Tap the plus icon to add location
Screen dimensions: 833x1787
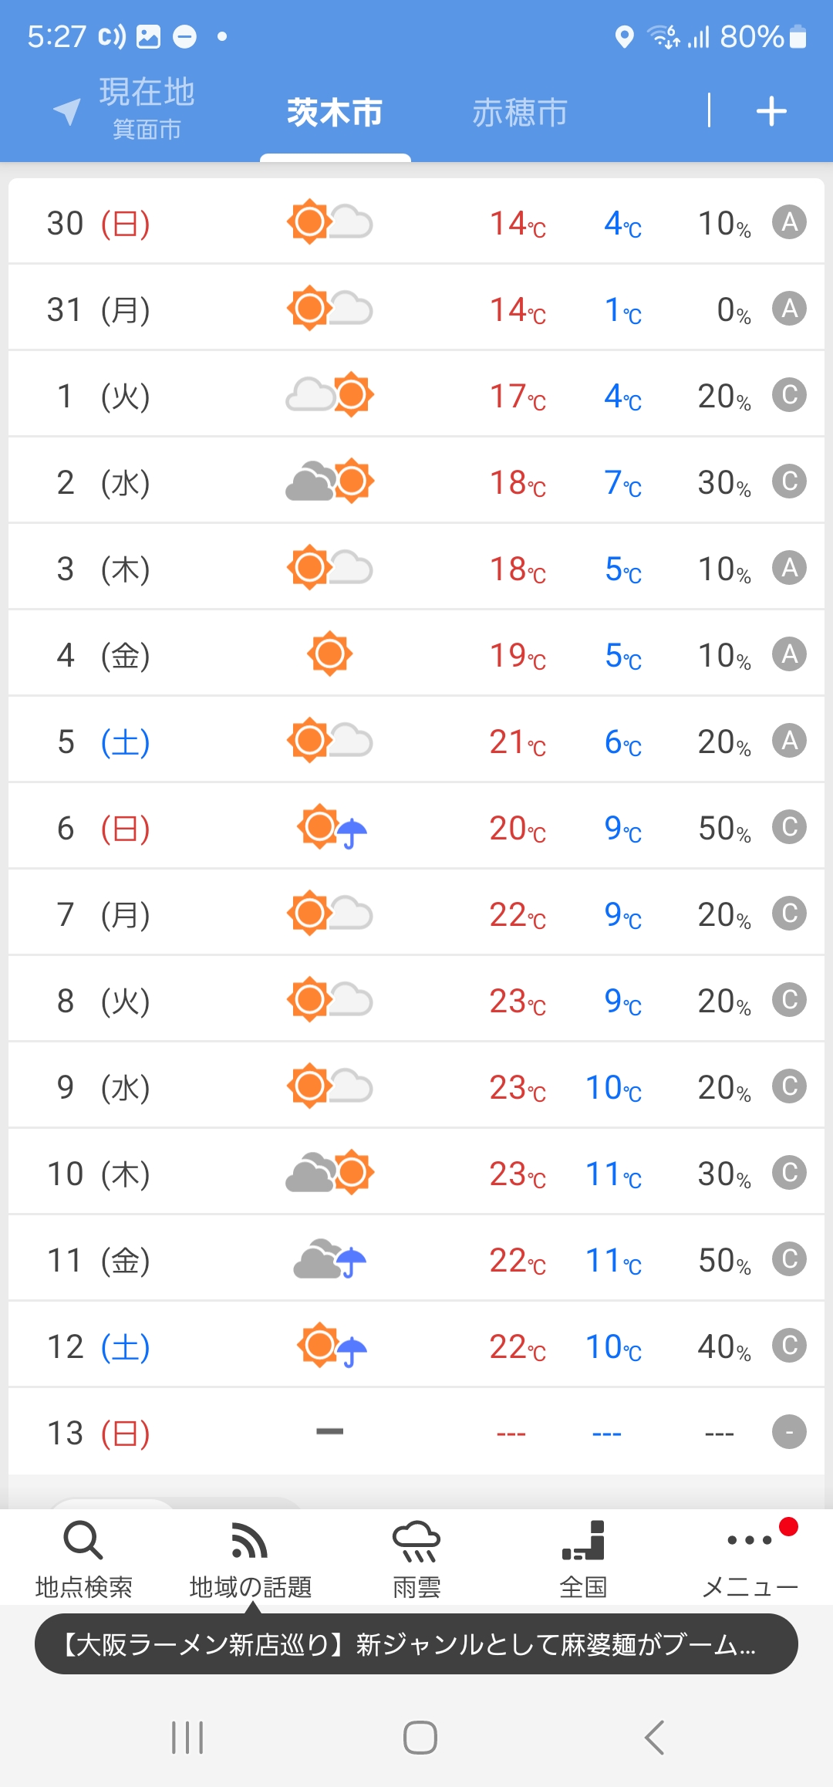click(771, 112)
